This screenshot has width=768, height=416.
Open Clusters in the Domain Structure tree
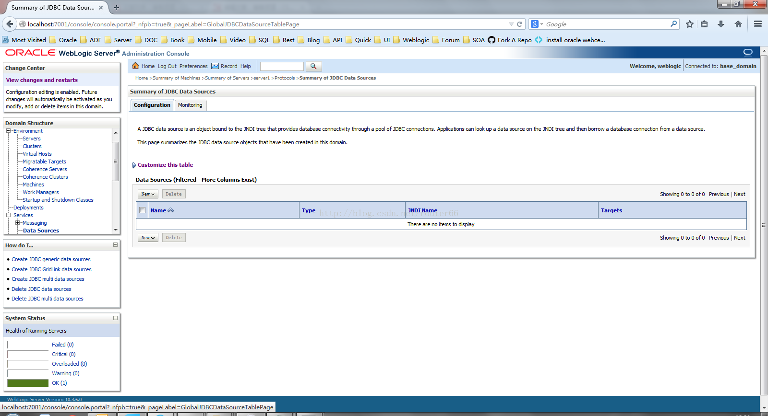(x=32, y=146)
